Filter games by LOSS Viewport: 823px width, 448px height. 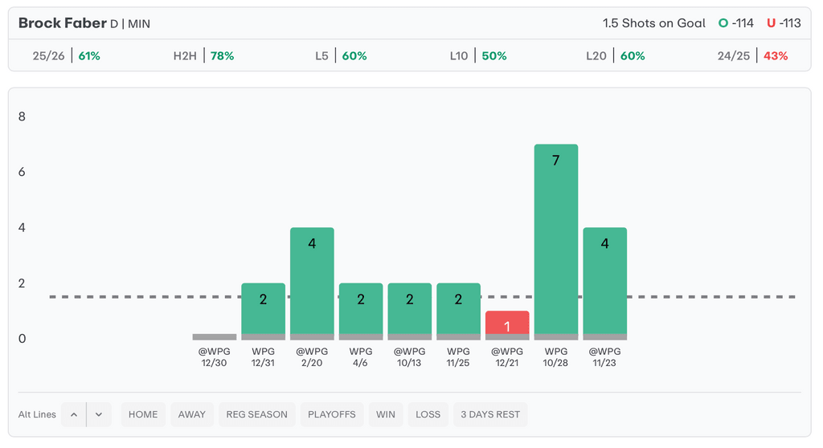[x=428, y=414]
